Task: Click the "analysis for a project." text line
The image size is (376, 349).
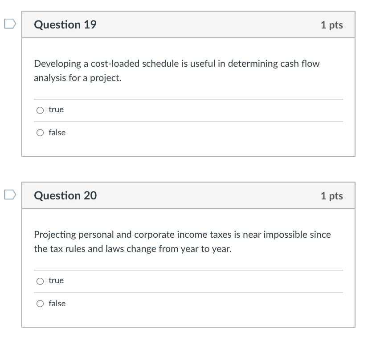Action: [x=78, y=78]
